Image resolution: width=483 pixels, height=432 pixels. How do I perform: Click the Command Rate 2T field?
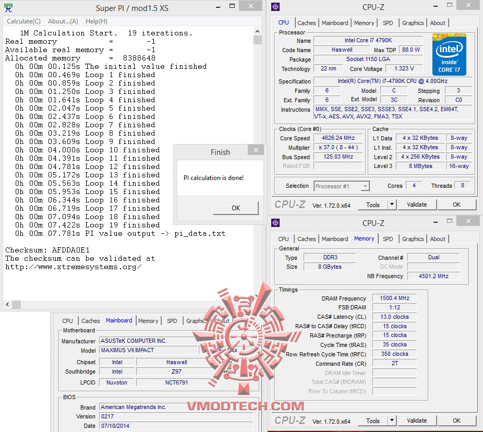coord(395,363)
